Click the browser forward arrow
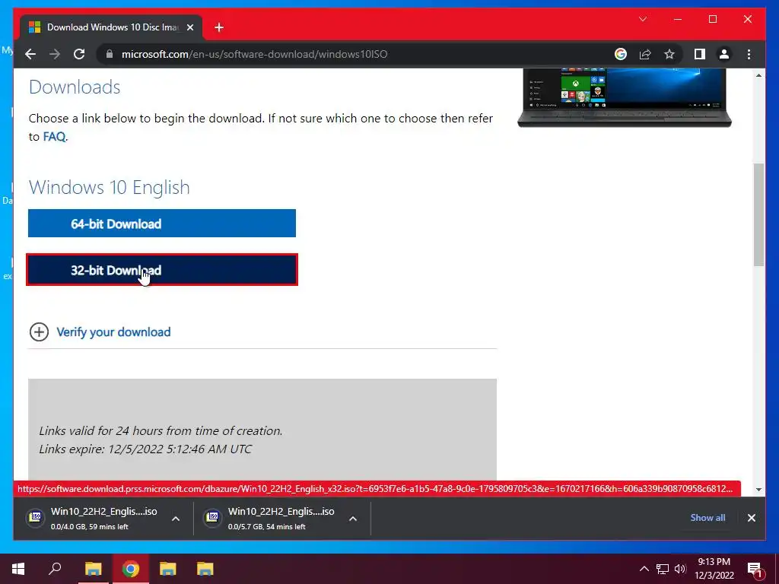Screen dimensions: 779x584 pyautogui.click(x=55, y=54)
